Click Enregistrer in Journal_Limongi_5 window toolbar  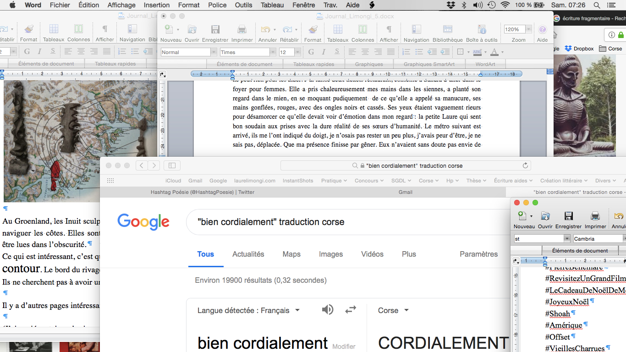click(215, 30)
